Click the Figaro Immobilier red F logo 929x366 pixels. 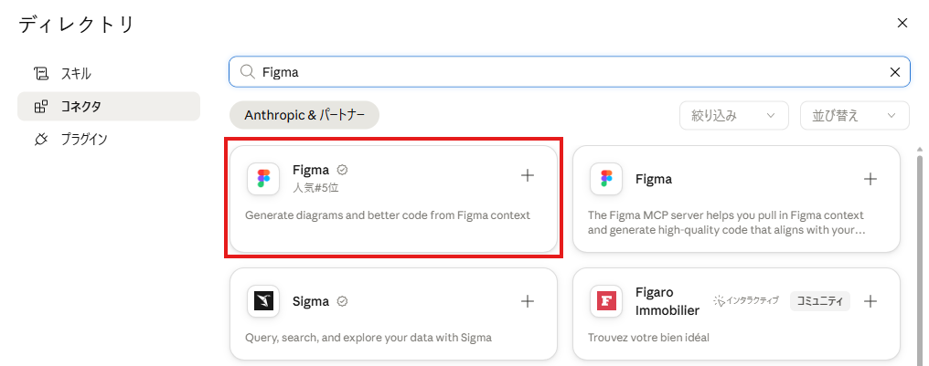pyautogui.click(x=606, y=301)
